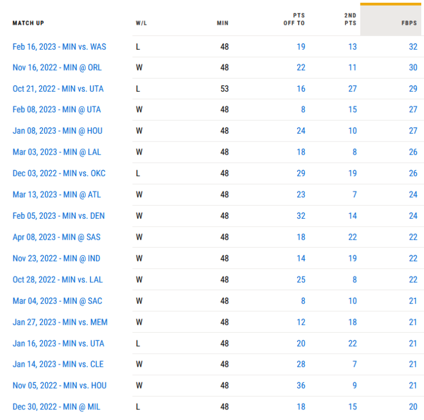Viewport: 424px width, 420px height.
Task: Sort by MIN column header
Action: pos(222,23)
